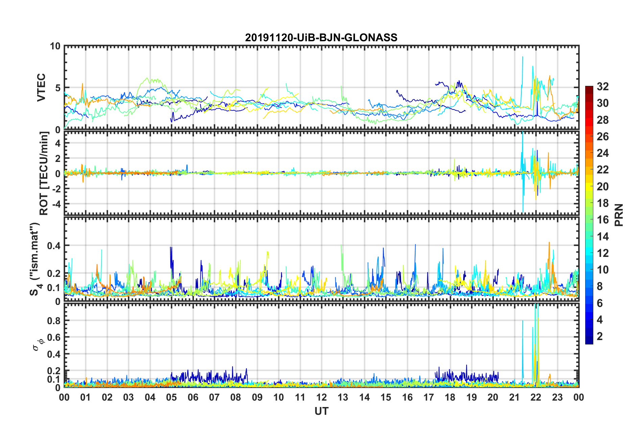Select the UT x-axis label
This screenshot has width=643, height=430.
pos(321,411)
